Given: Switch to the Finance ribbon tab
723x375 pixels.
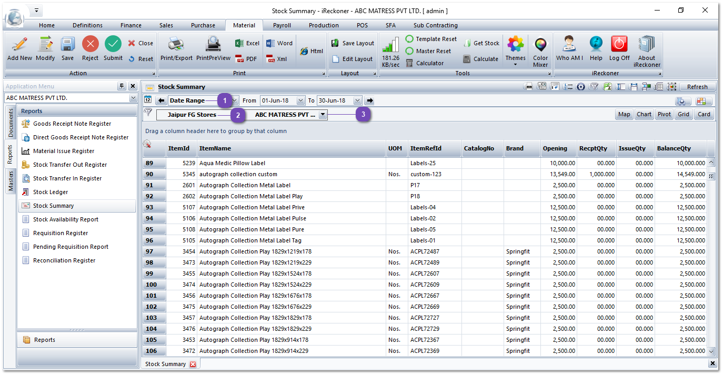Looking at the screenshot, I should pyautogui.click(x=130, y=25).
